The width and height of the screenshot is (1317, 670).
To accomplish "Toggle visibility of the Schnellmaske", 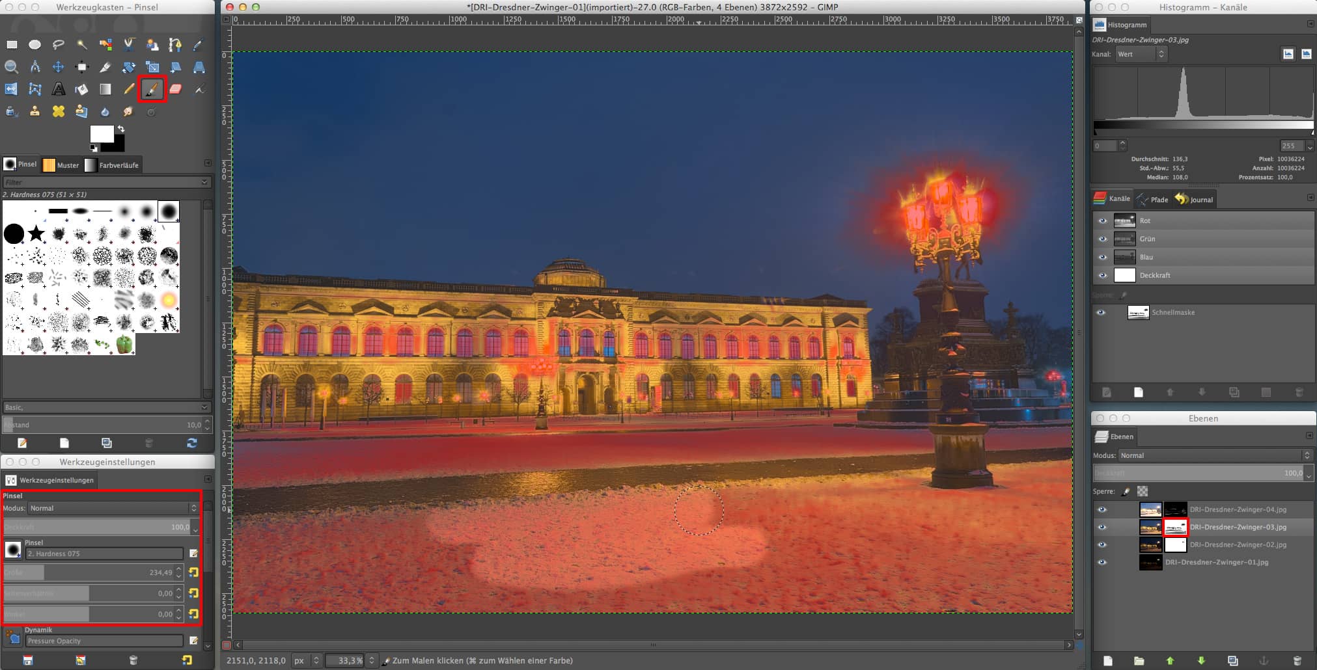I will pos(1102,312).
